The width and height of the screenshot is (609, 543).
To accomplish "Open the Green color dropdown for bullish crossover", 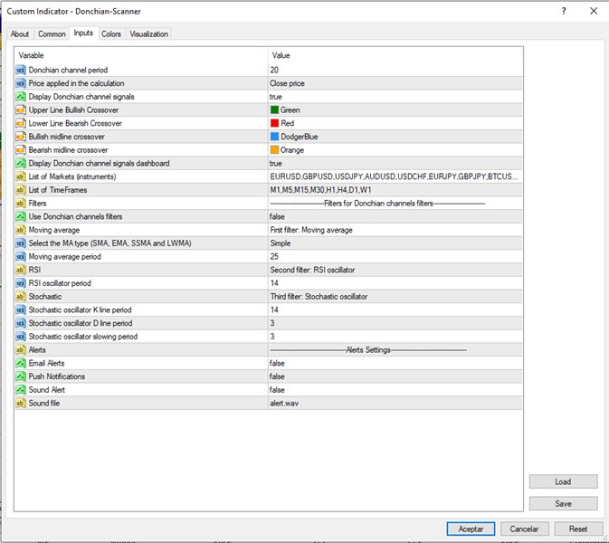I will click(x=395, y=110).
